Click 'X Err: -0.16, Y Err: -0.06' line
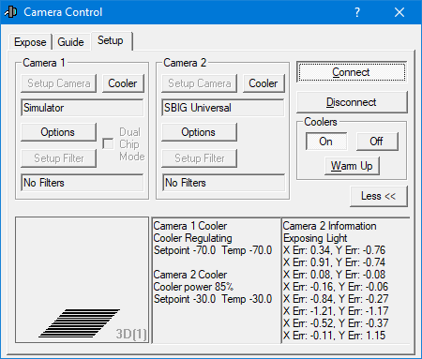Viewport: 422px width, 359px height. tap(336, 287)
